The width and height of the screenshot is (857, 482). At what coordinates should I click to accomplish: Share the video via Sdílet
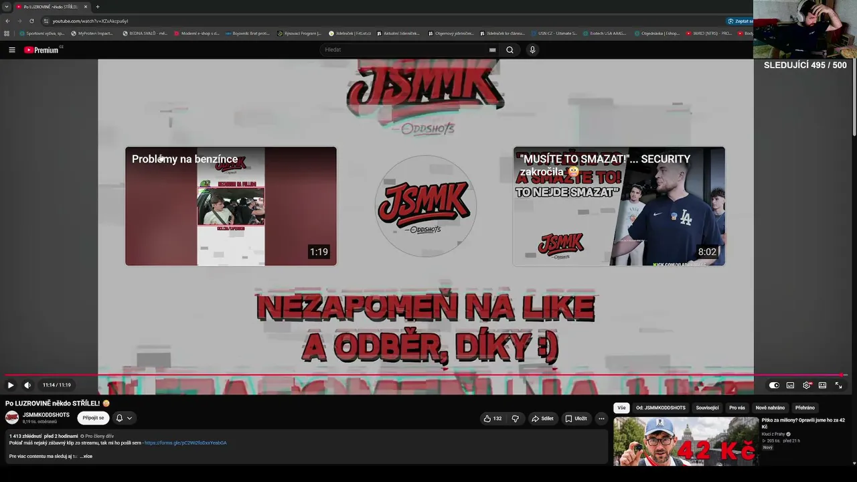coord(542,418)
